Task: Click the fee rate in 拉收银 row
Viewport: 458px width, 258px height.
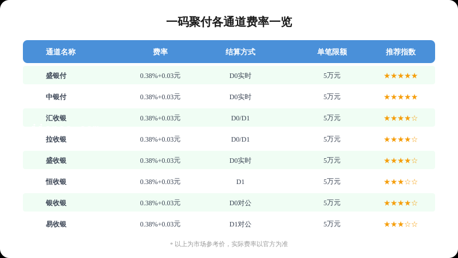Action: coord(160,139)
